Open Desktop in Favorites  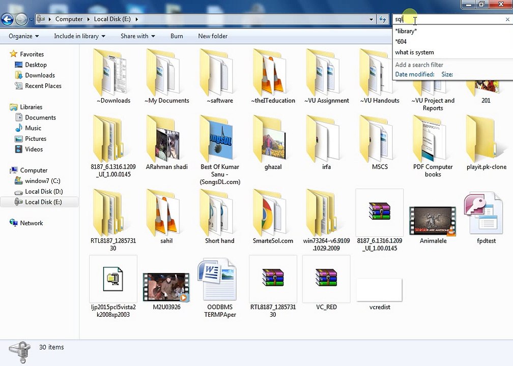point(31,65)
